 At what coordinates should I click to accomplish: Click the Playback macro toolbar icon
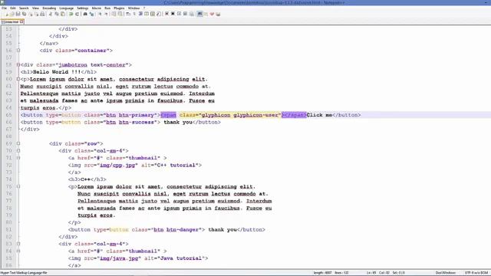tap(179, 14)
